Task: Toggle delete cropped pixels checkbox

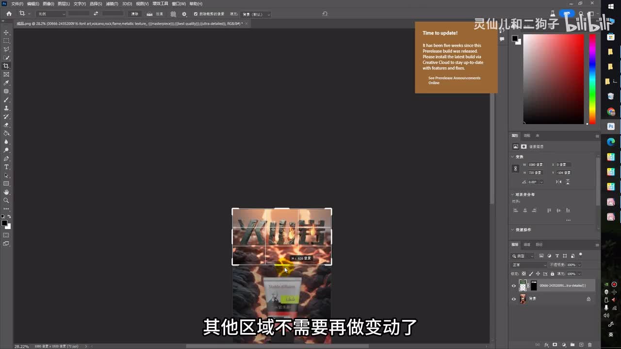Action: tap(196, 14)
